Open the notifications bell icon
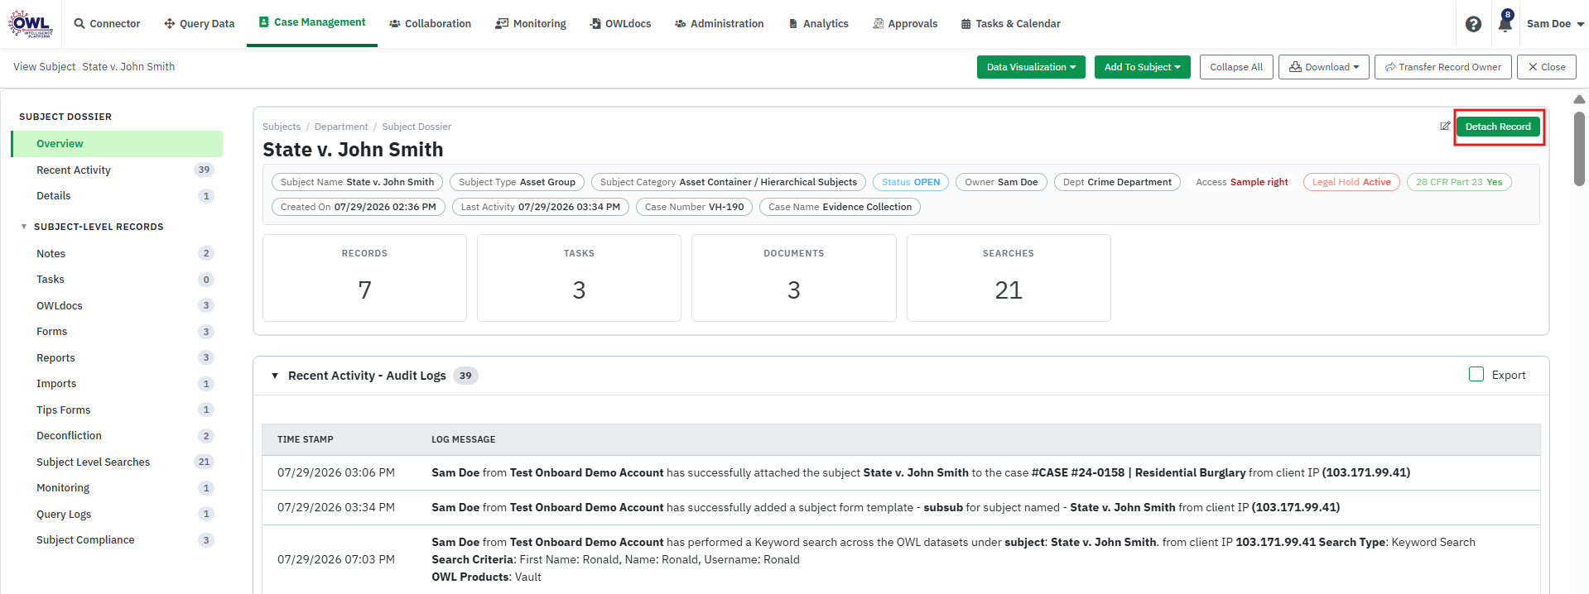Image resolution: width=1589 pixels, height=594 pixels. click(1505, 23)
